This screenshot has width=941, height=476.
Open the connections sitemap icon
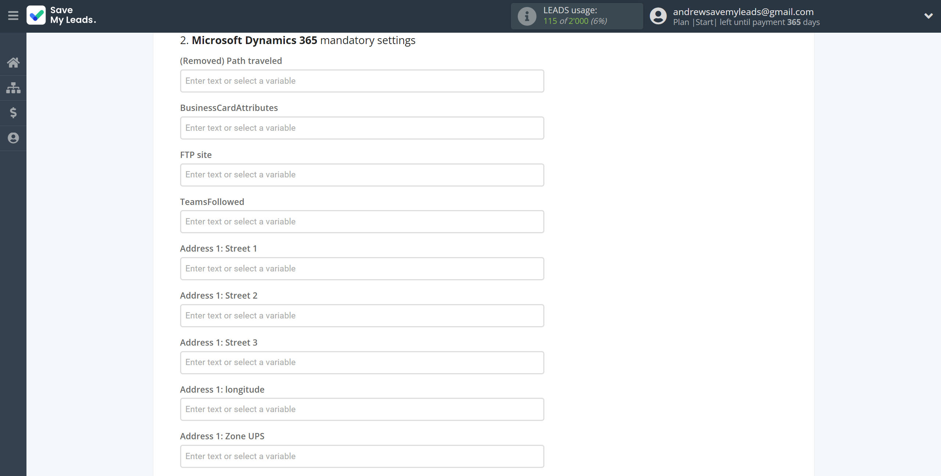pyautogui.click(x=13, y=88)
